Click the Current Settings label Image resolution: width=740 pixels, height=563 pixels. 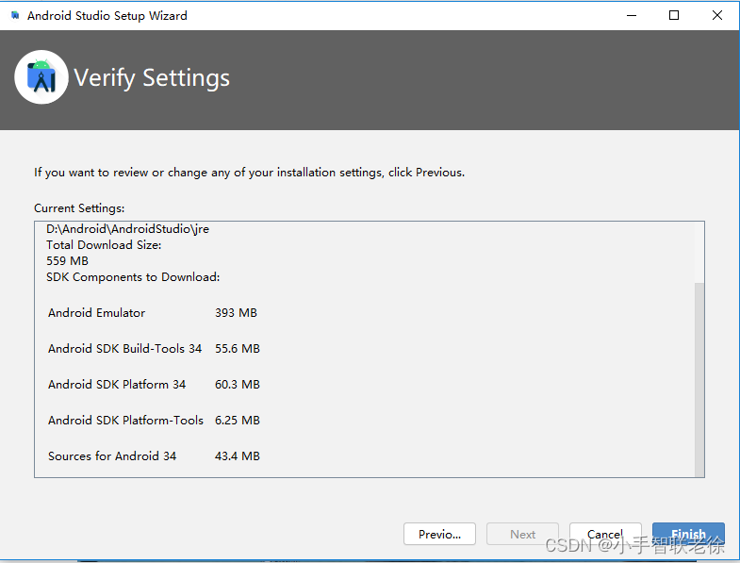click(x=79, y=208)
